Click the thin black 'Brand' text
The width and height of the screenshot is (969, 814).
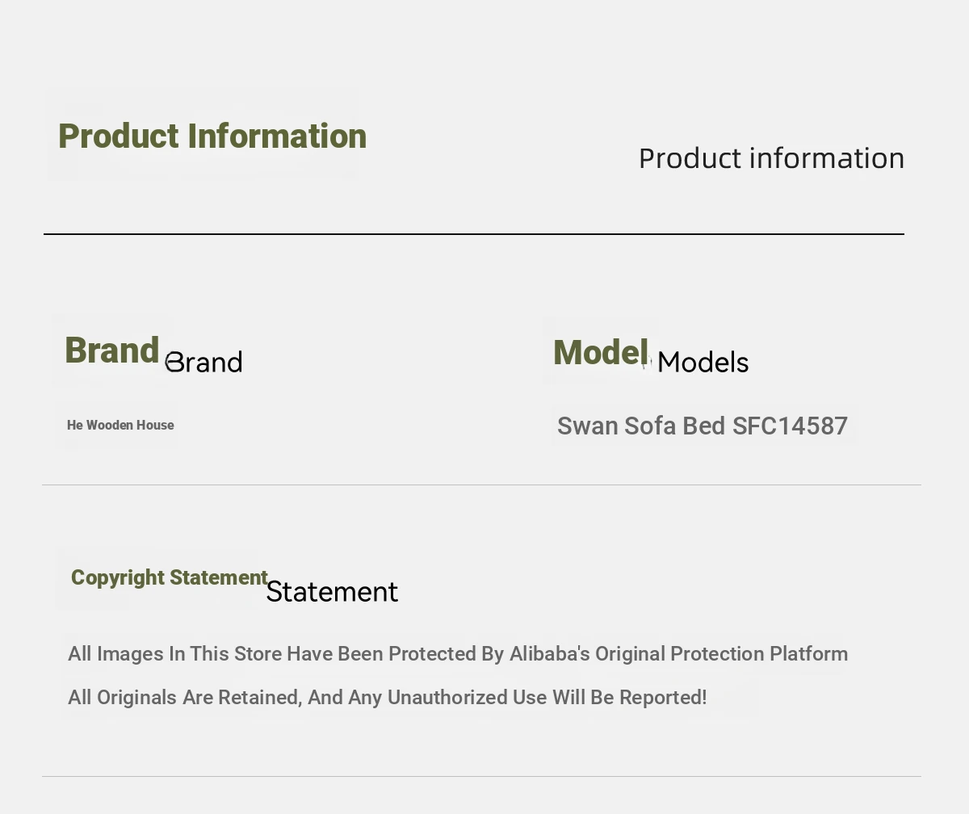tap(203, 363)
